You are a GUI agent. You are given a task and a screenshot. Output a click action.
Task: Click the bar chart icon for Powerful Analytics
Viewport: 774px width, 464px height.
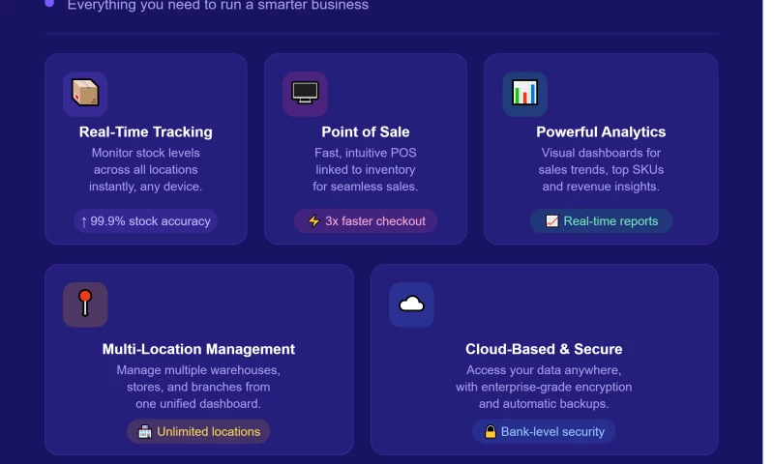(x=524, y=94)
